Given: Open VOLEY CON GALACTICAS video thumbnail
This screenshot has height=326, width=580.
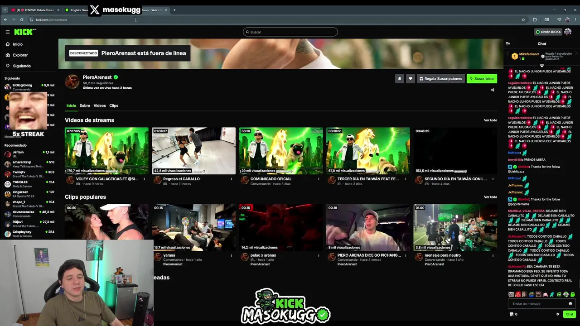Looking at the screenshot, I should (x=106, y=151).
